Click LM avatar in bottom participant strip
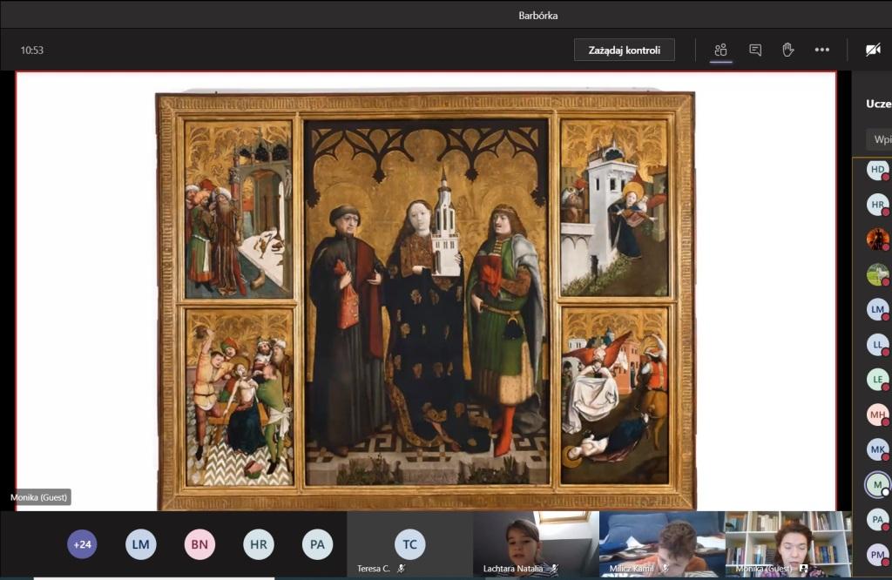Image resolution: width=892 pixels, height=580 pixels. pos(140,544)
